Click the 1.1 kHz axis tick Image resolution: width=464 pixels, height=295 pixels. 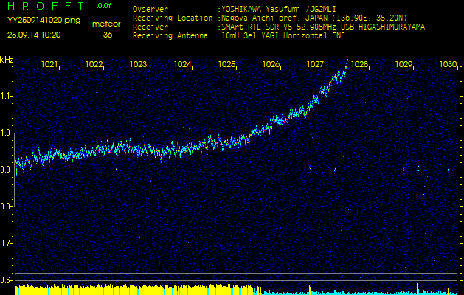point(7,96)
